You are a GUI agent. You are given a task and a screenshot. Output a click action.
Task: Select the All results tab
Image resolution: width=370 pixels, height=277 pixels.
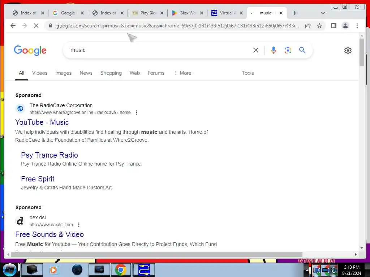tap(21, 73)
